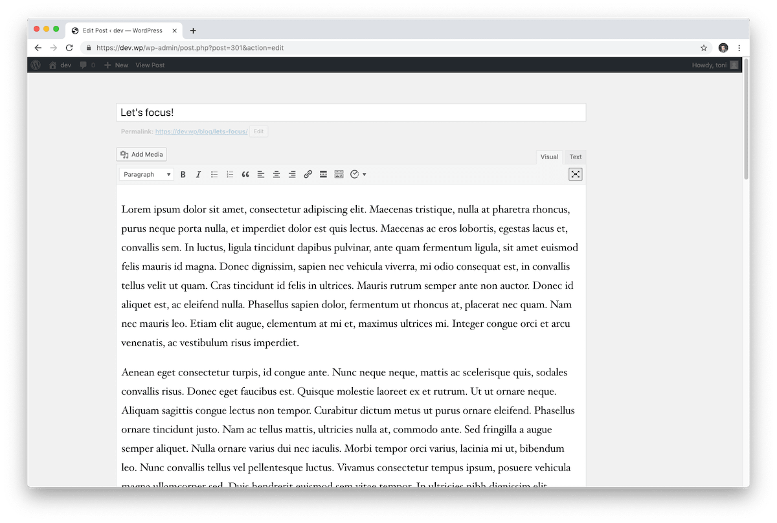Screen dimensions: 777x523
Task: Apply blockquote formatting
Action: [245, 174]
